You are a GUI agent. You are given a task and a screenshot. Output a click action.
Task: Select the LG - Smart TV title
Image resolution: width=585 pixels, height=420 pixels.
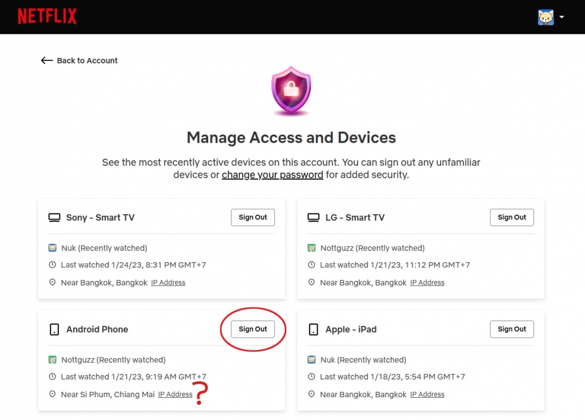(355, 218)
